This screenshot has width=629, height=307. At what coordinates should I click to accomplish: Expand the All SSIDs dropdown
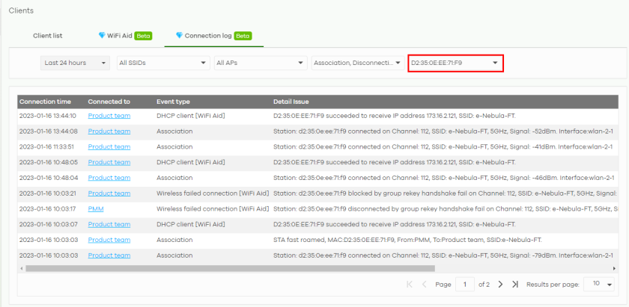tap(162, 63)
